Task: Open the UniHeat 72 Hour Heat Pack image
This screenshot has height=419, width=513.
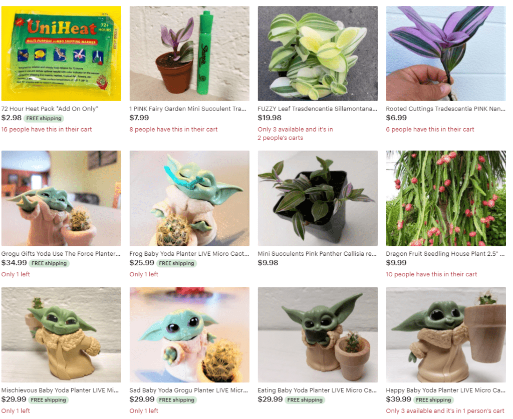Action: point(61,53)
